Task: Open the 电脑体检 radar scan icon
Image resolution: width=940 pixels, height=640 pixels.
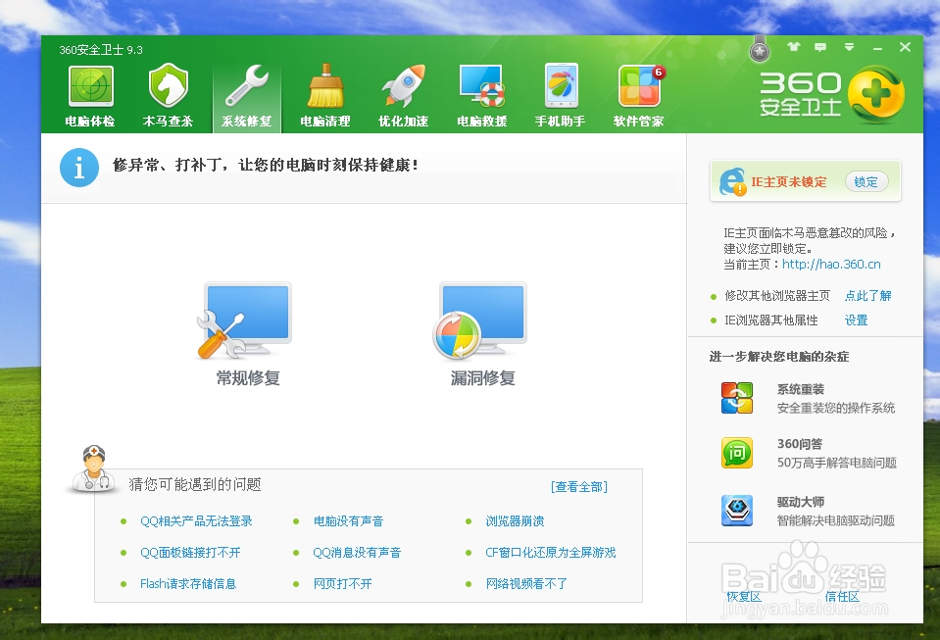Action: (x=90, y=87)
